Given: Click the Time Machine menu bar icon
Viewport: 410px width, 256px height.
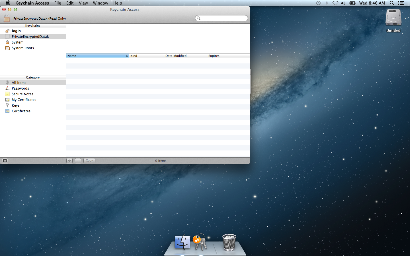Looking at the screenshot, I should (x=318, y=3).
